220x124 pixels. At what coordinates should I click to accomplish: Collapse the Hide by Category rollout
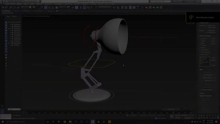pyautogui.click(x=205, y=36)
